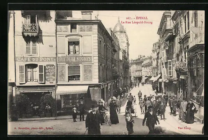Click the curtained window above Deux Nègres sign
The width and height of the screenshot is (208, 140).
click(74, 47)
